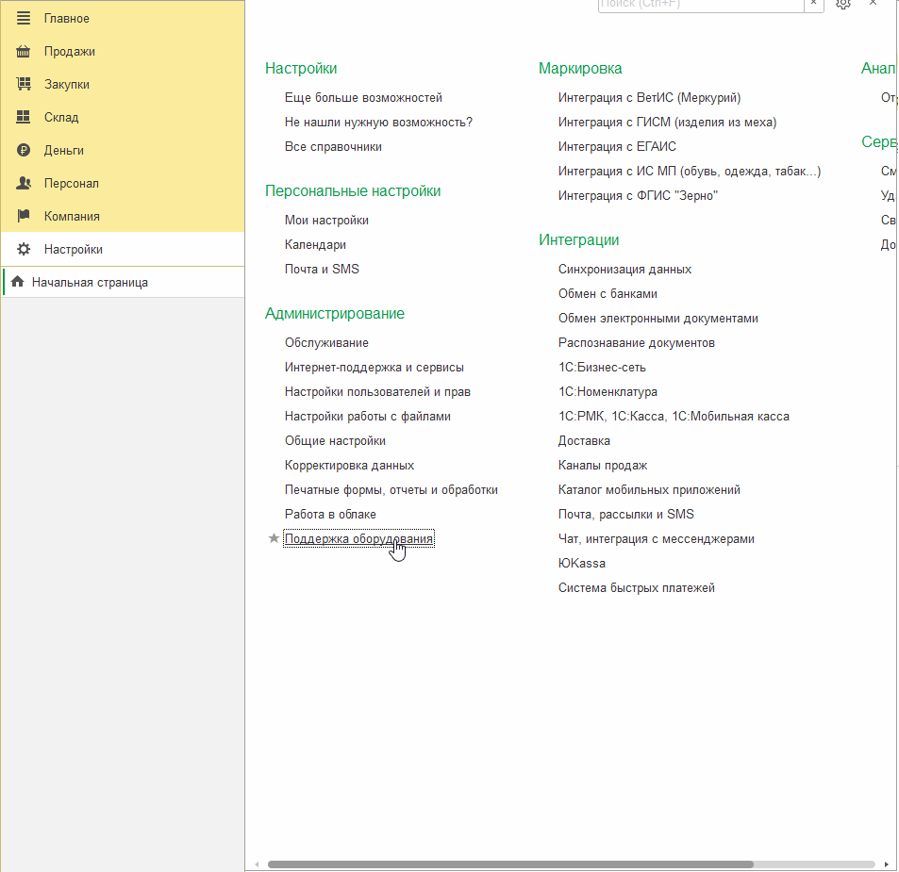Click the horizontal scrollbar thumb
The height and width of the screenshot is (872, 899).
(509, 864)
